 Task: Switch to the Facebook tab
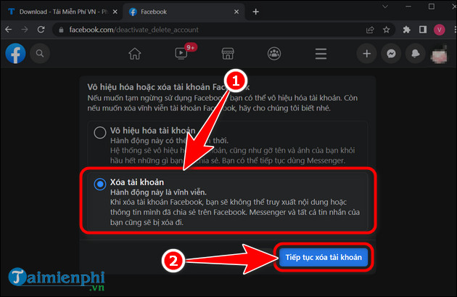[184, 12]
